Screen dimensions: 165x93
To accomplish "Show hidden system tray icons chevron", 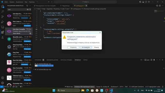I will point(135,90).
